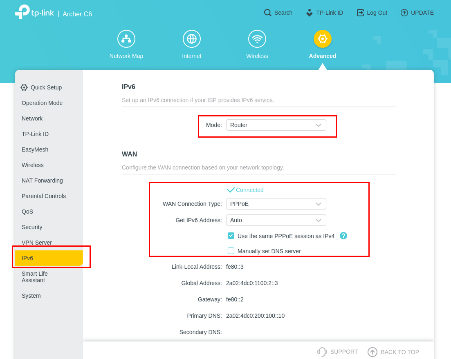This screenshot has width=451, height=359.
Task: Click the Internet globe icon
Action: point(191,39)
